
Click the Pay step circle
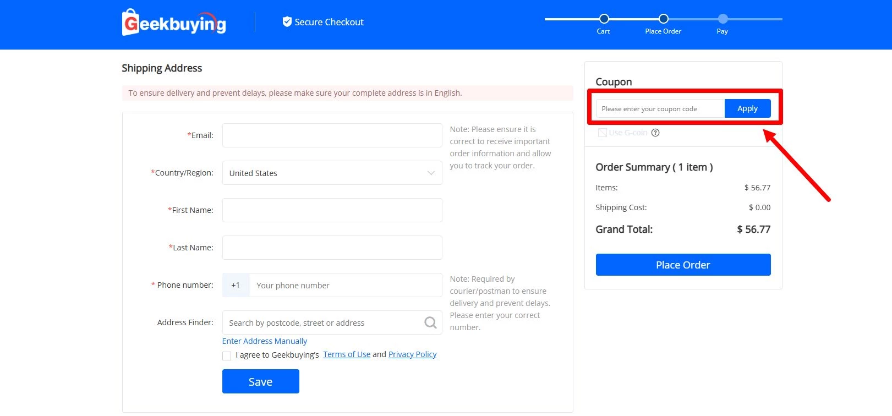[723, 19]
